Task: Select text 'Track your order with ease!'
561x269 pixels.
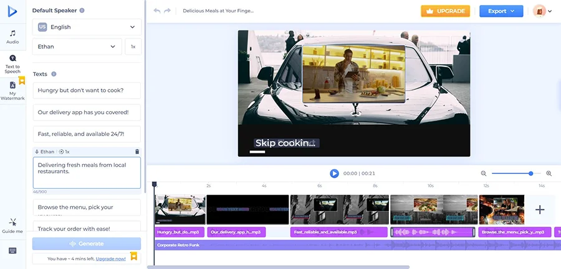Action: [x=87, y=227]
